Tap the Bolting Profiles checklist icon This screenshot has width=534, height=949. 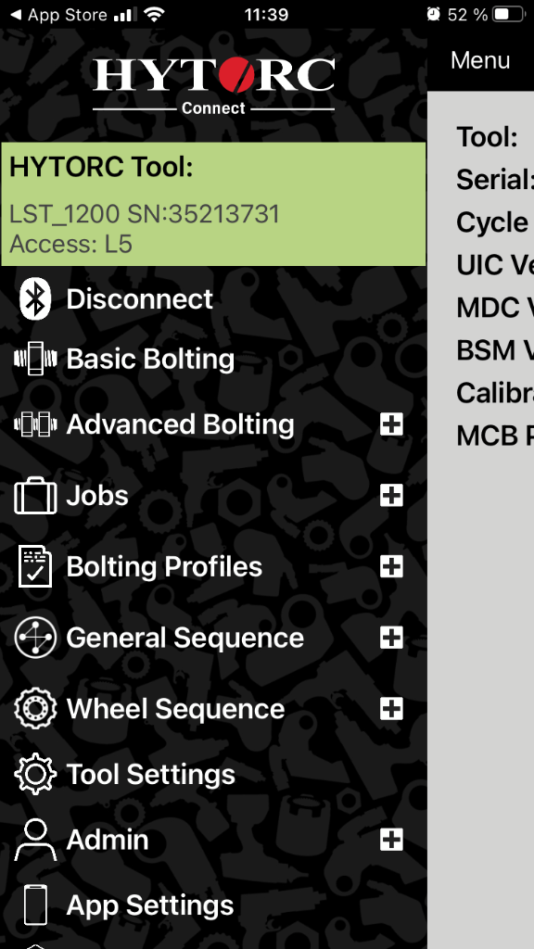click(35, 566)
